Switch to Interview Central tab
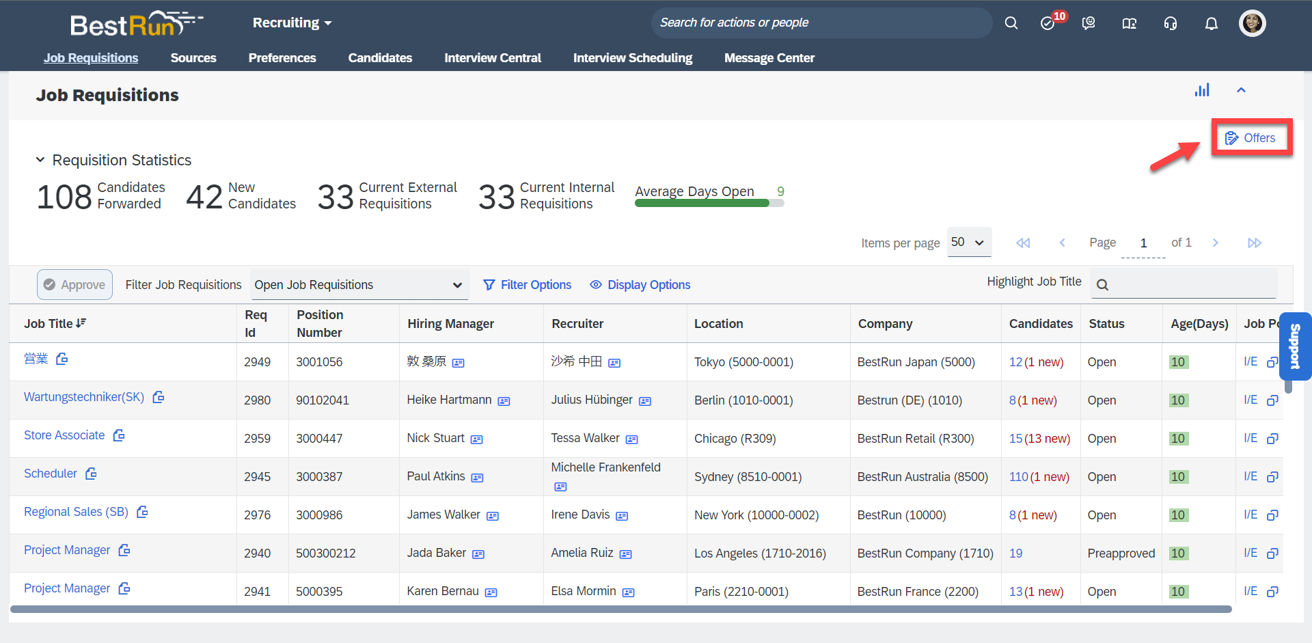Viewport: 1312px width, 643px height. pyautogui.click(x=493, y=58)
